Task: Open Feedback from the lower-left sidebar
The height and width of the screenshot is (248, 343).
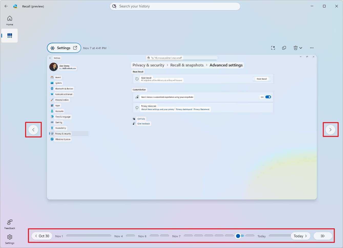Action: [x=9, y=224]
